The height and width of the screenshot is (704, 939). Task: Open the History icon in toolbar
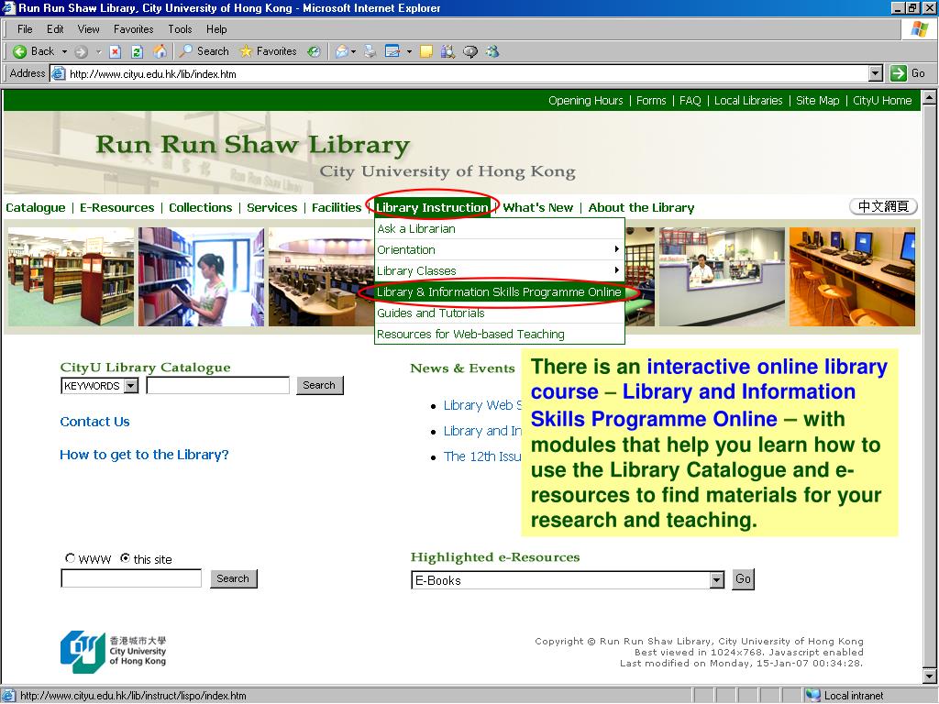tap(314, 51)
